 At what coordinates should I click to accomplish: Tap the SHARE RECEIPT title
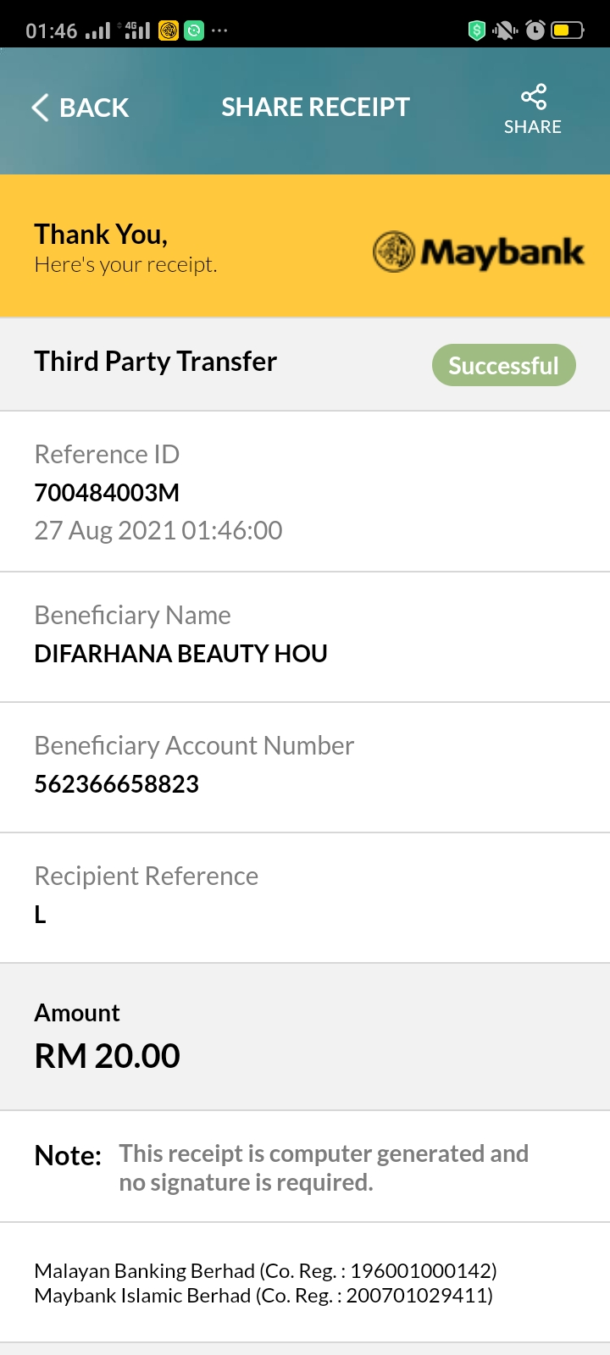coord(316,108)
